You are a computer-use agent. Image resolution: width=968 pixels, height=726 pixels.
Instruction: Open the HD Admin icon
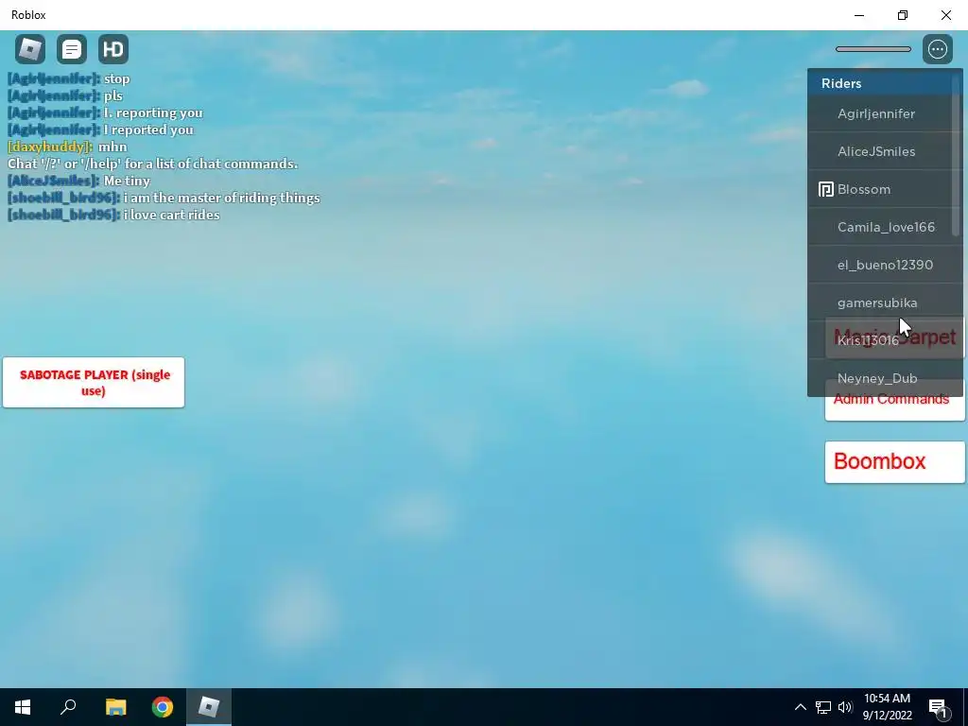click(x=113, y=49)
